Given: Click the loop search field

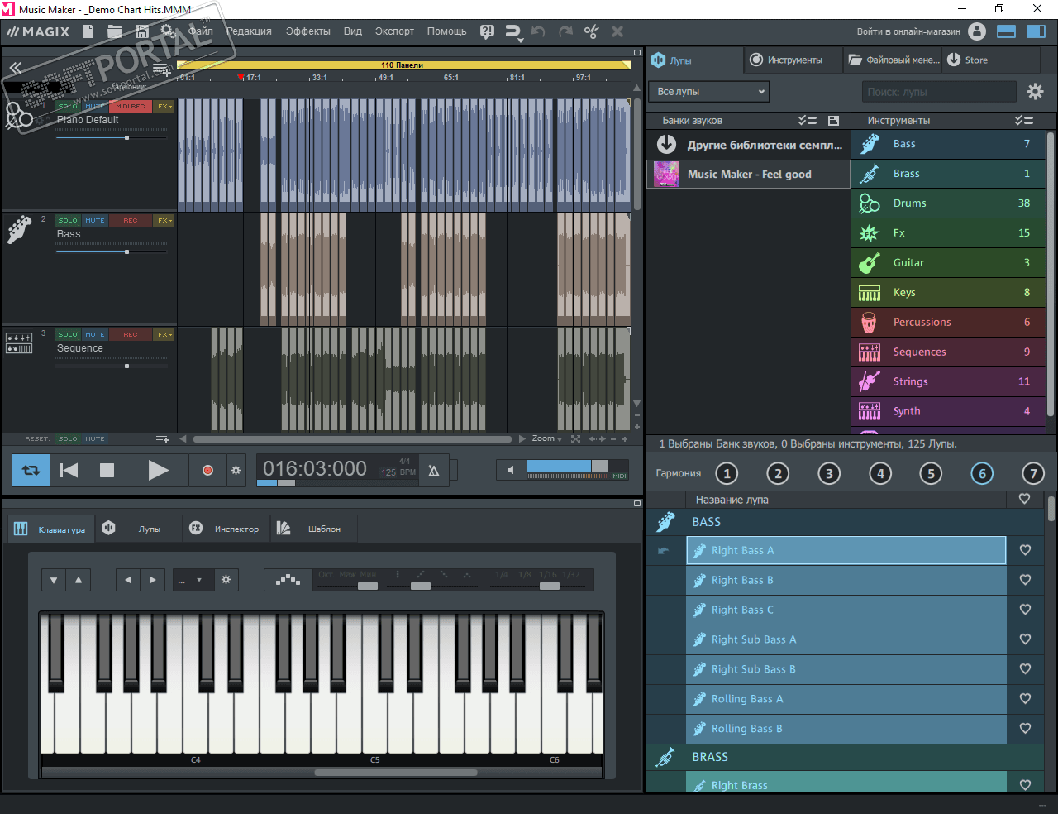Looking at the screenshot, I should point(939,92).
